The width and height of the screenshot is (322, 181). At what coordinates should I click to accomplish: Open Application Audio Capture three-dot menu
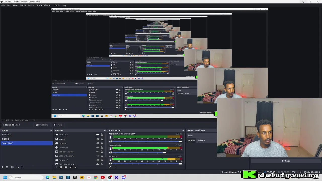pyautogui.click(x=110, y=138)
